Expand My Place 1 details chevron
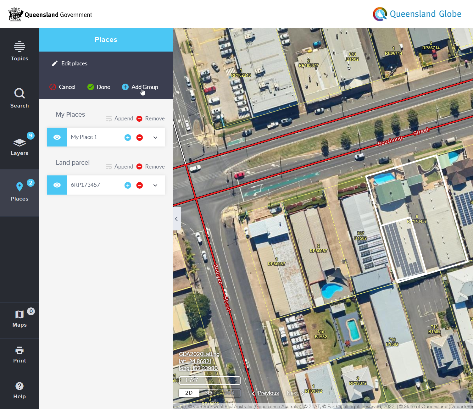The image size is (473, 409). (155, 137)
